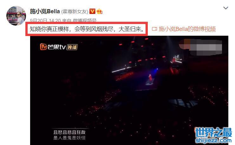235x145 pixels.
Task: Play the embedded concert video
Action: coord(129,90)
